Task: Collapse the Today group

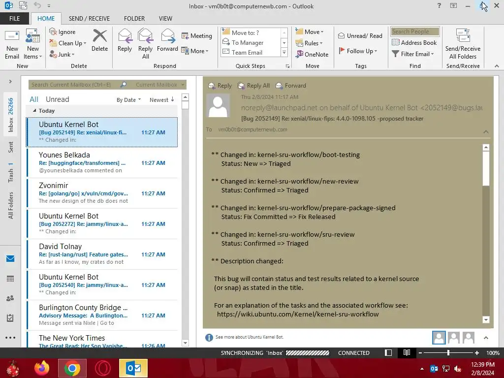Action: pyautogui.click(x=34, y=111)
